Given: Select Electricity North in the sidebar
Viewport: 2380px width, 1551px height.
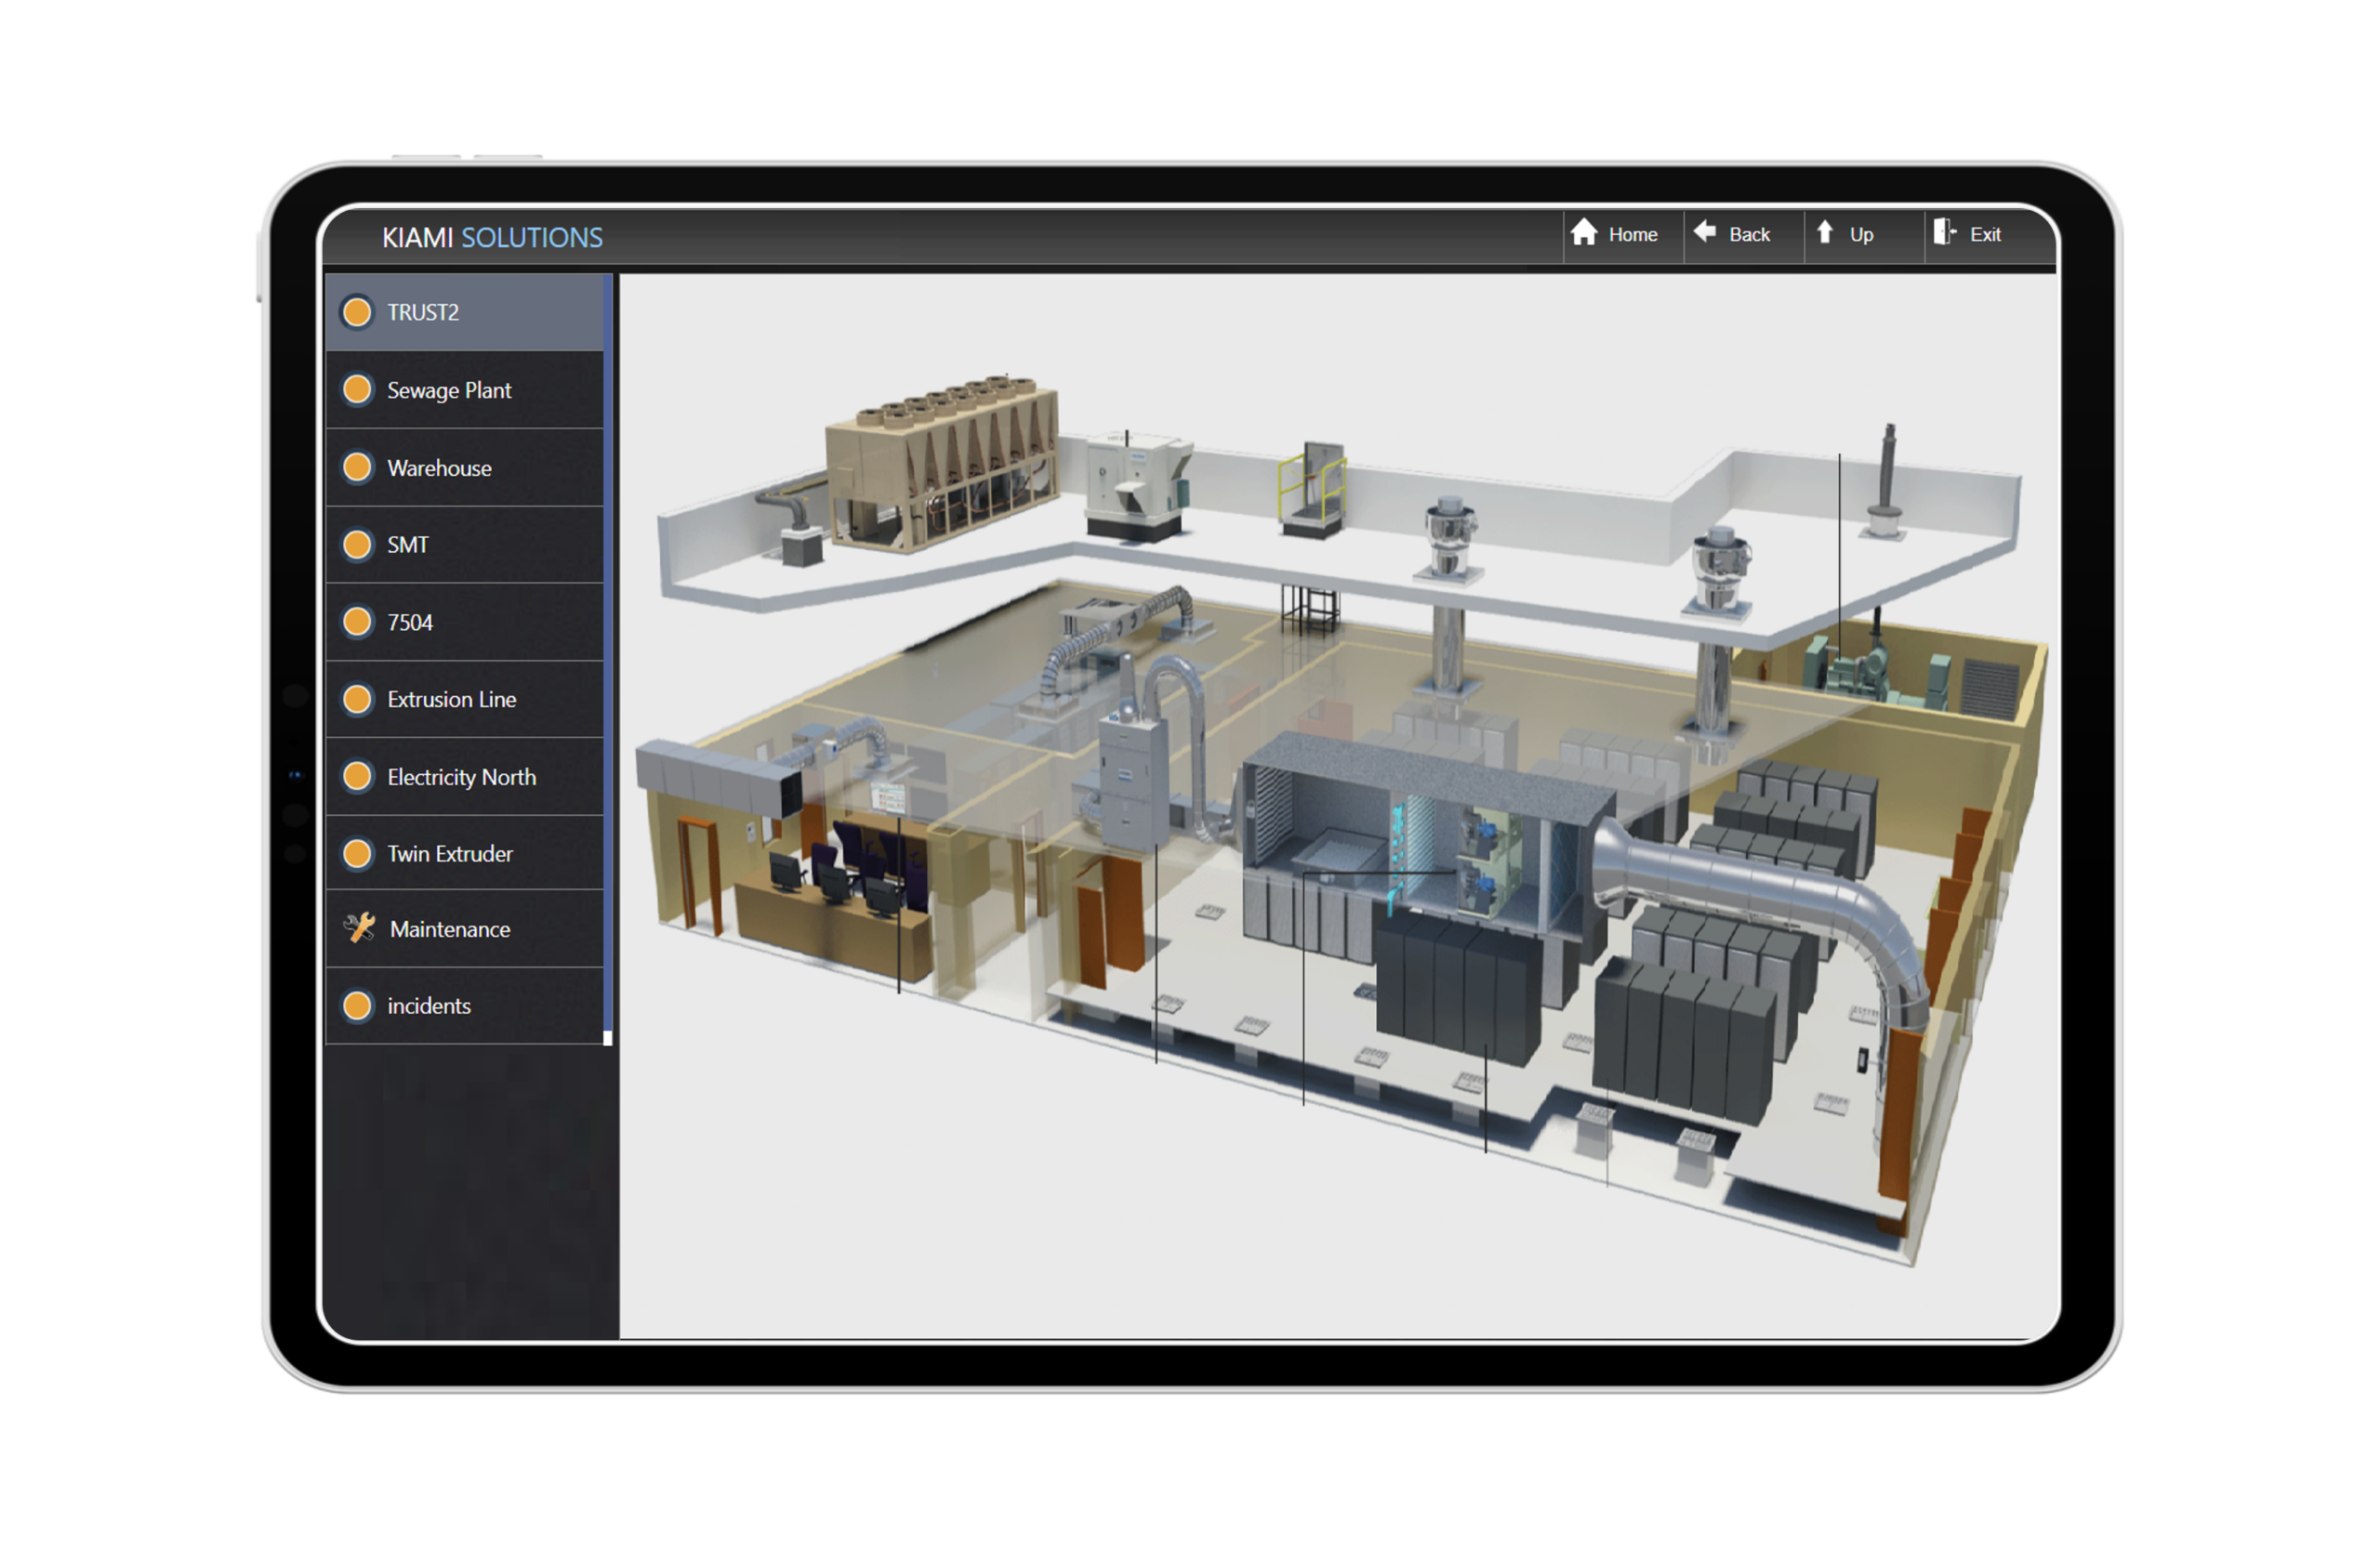Looking at the screenshot, I should point(461,777).
